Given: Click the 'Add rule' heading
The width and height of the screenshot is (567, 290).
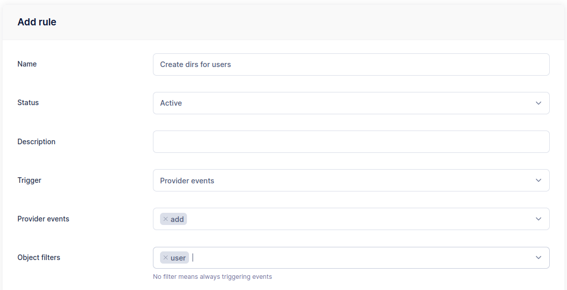Looking at the screenshot, I should point(37,22).
